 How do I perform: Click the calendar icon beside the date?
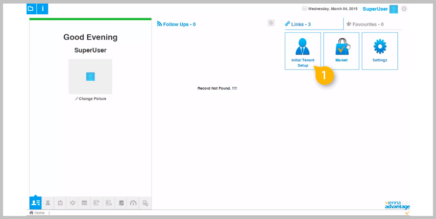(304, 9)
